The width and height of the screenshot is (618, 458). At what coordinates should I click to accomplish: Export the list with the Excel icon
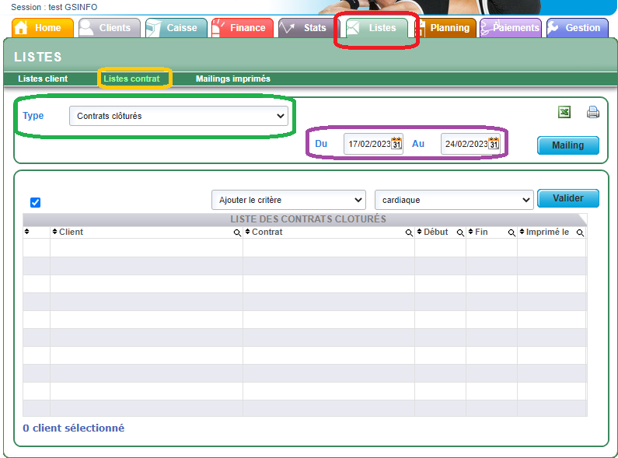564,112
